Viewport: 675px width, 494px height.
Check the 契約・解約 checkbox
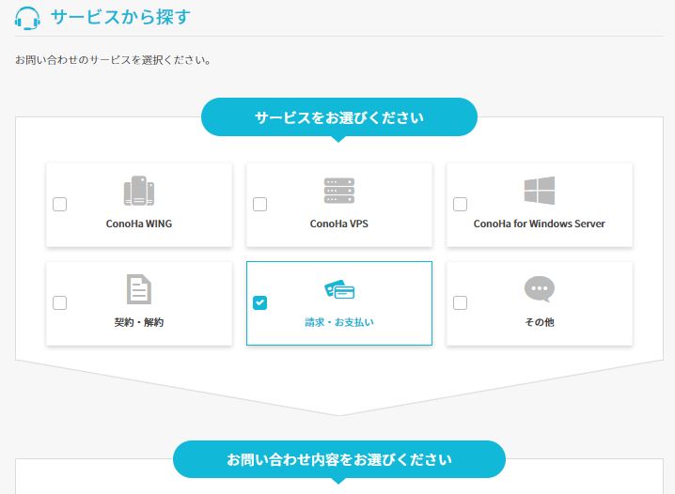coord(59,302)
